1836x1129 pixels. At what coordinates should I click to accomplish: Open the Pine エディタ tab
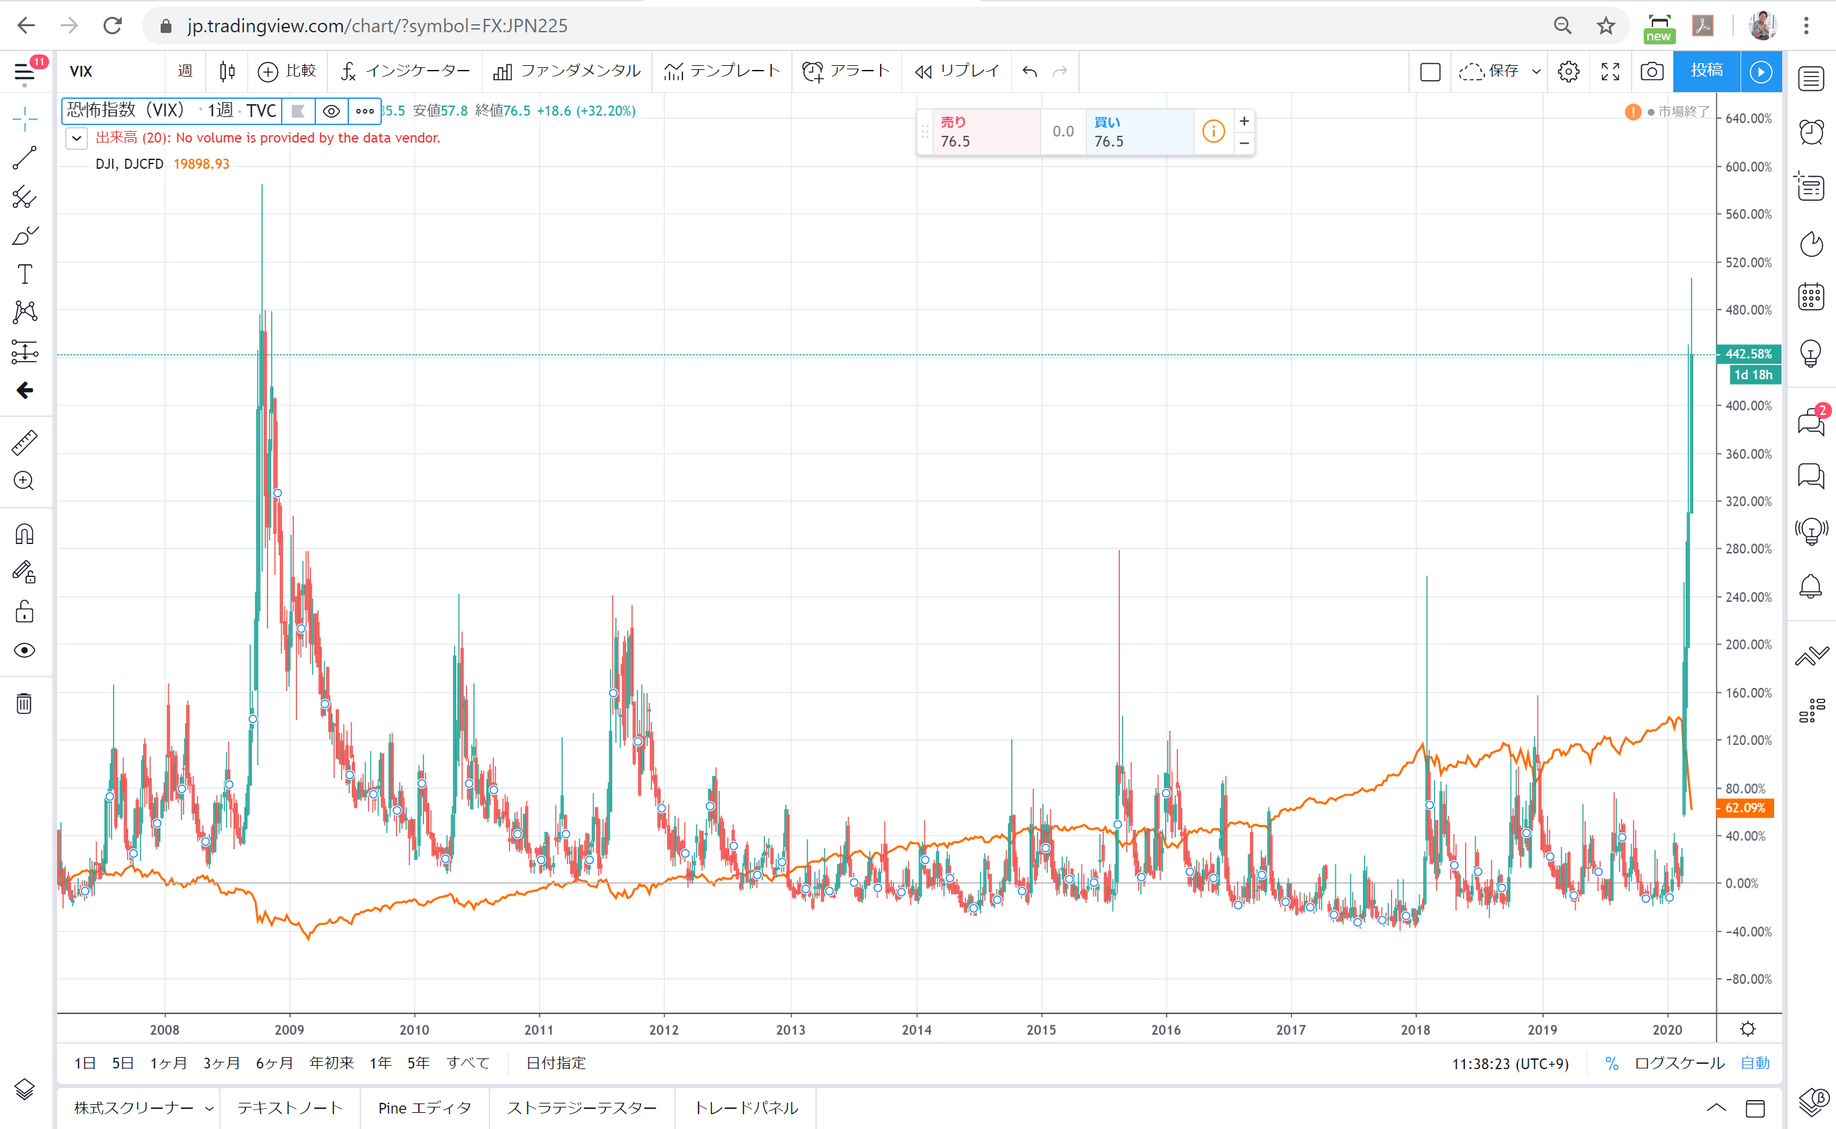click(x=425, y=1108)
